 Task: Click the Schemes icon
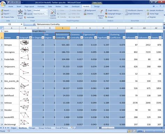point(85,14)
